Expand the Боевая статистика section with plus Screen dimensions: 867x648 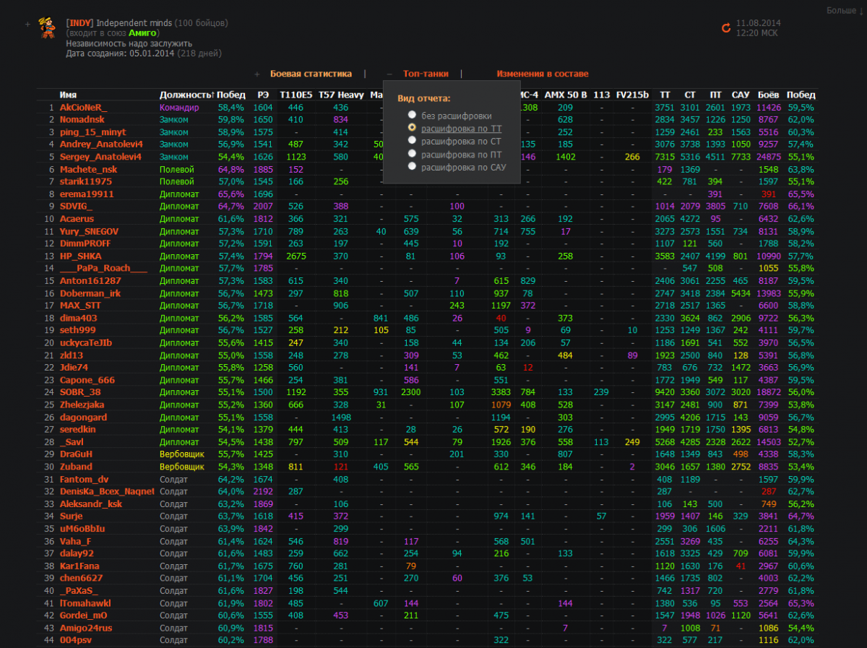(256, 74)
